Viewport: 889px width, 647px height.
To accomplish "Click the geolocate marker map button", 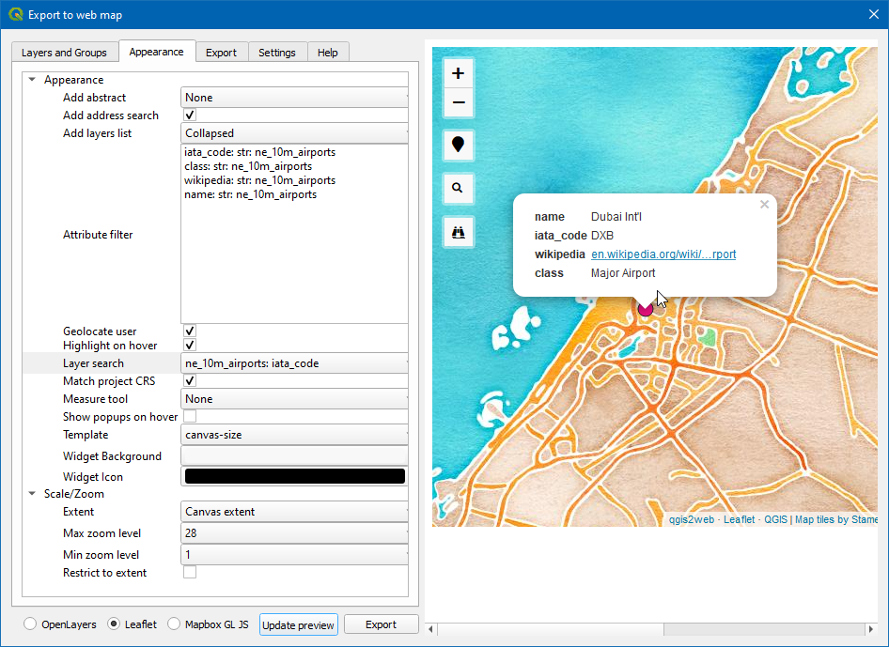I will [x=458, y=146].
